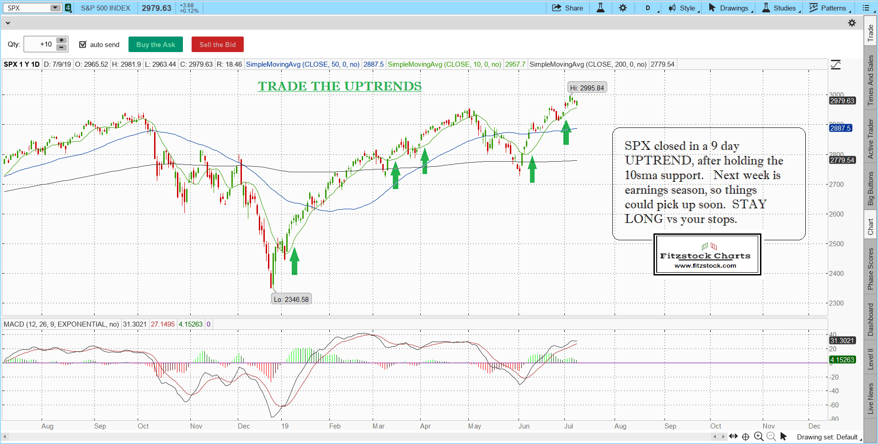Open the SPX symbol dropdown
This screenshot has height=444, width=878.
[x=55, y=8]
